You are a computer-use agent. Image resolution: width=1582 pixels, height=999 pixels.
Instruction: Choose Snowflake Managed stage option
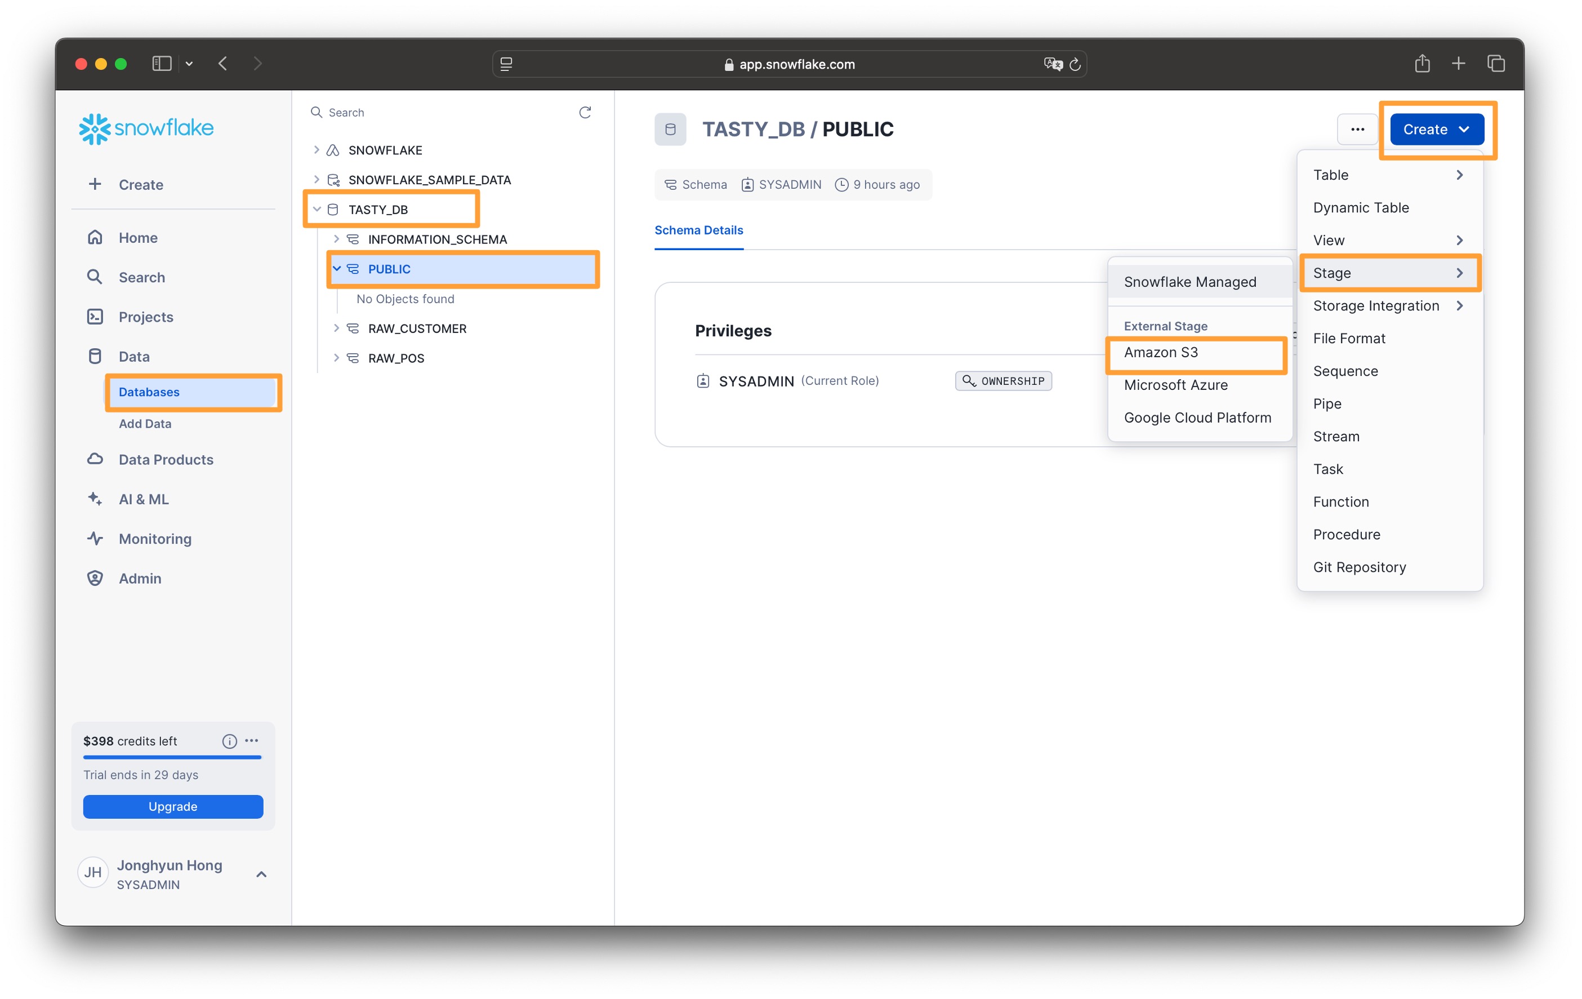[x=1190, y=282]
